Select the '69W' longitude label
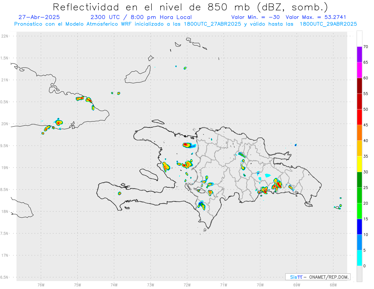374x289 pixels. coord(297,285)
